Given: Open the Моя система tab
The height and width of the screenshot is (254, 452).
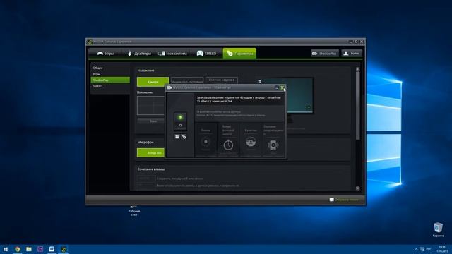Looking at the screenshot, I should click(x=172, y=54).
